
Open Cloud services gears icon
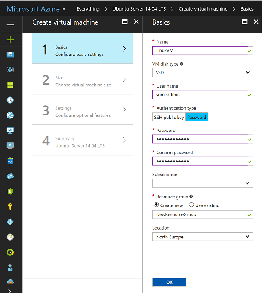pos(10,176)
